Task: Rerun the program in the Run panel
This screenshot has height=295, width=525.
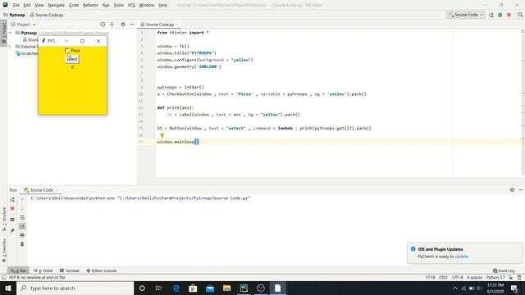Action: (12, 200)
